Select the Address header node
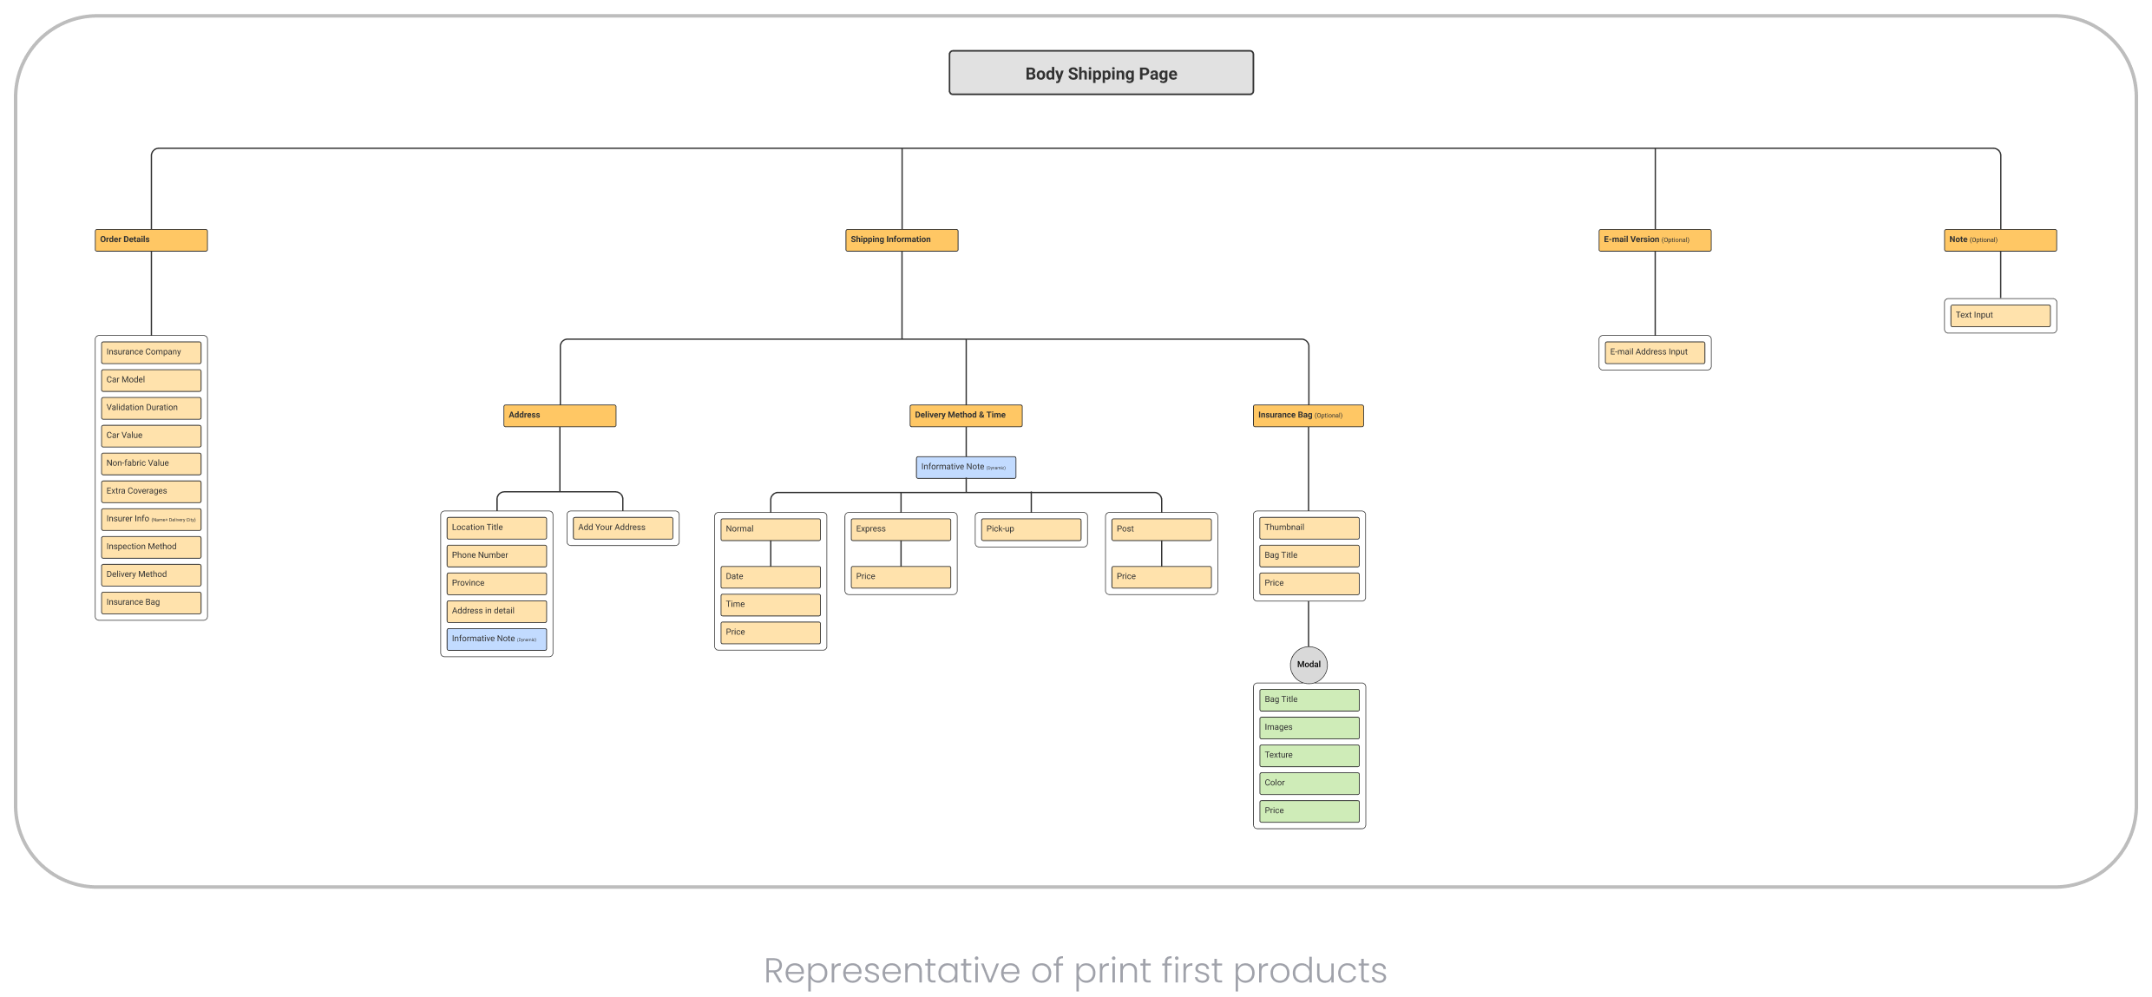This screenshot has height=997, width=2152. [x=560, y=416]
